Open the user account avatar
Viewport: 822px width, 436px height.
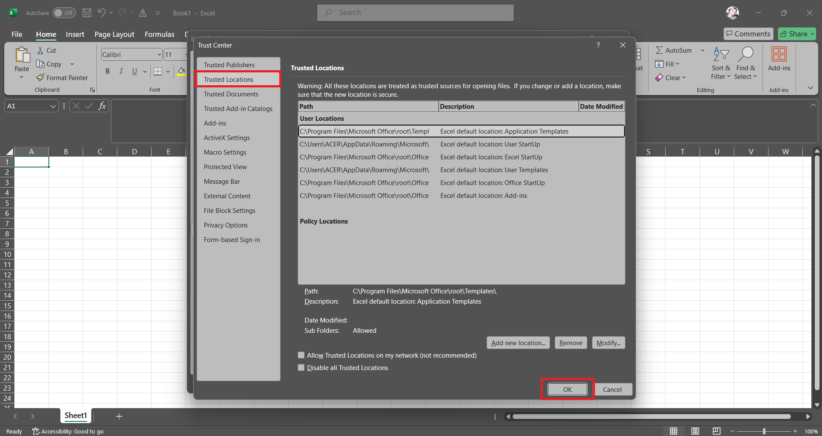732,13
